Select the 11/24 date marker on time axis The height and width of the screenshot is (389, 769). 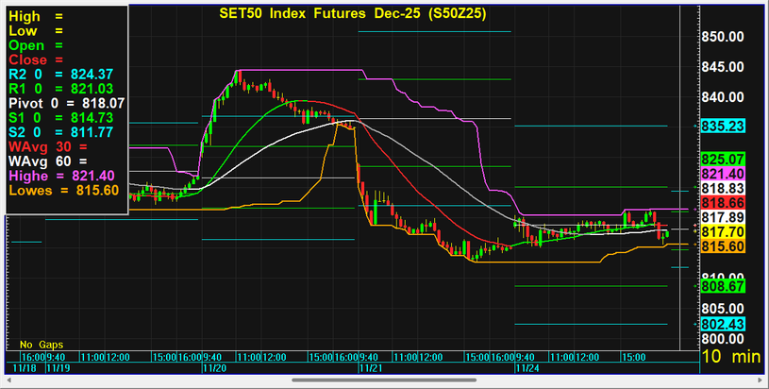[525, 368]
